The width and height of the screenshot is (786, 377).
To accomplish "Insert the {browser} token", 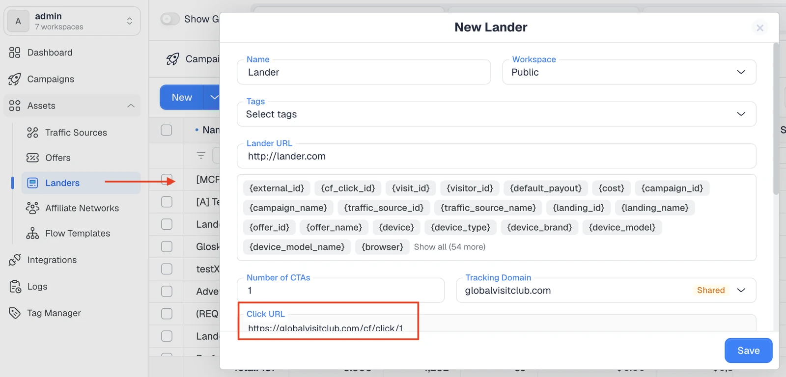I will (382, 247).
